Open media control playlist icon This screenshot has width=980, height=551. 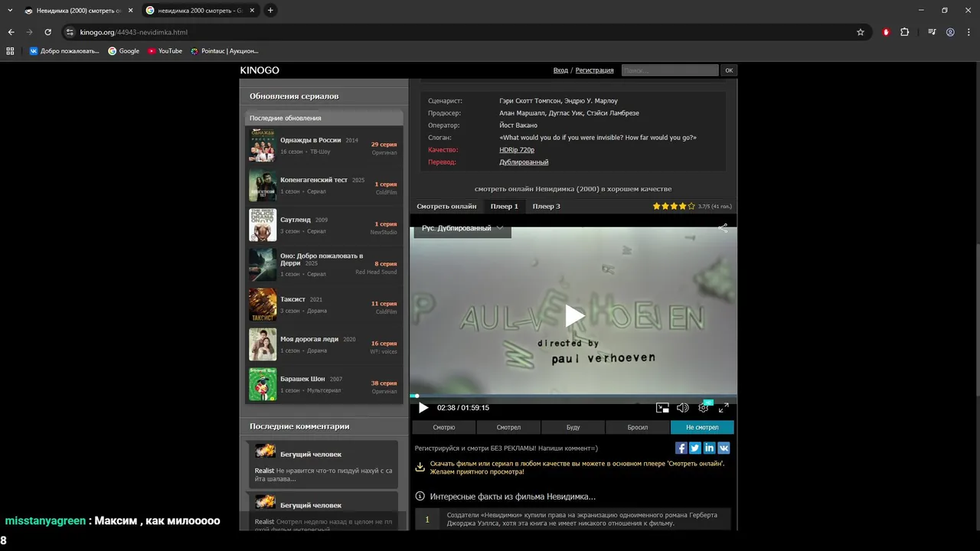coord(932,32)
